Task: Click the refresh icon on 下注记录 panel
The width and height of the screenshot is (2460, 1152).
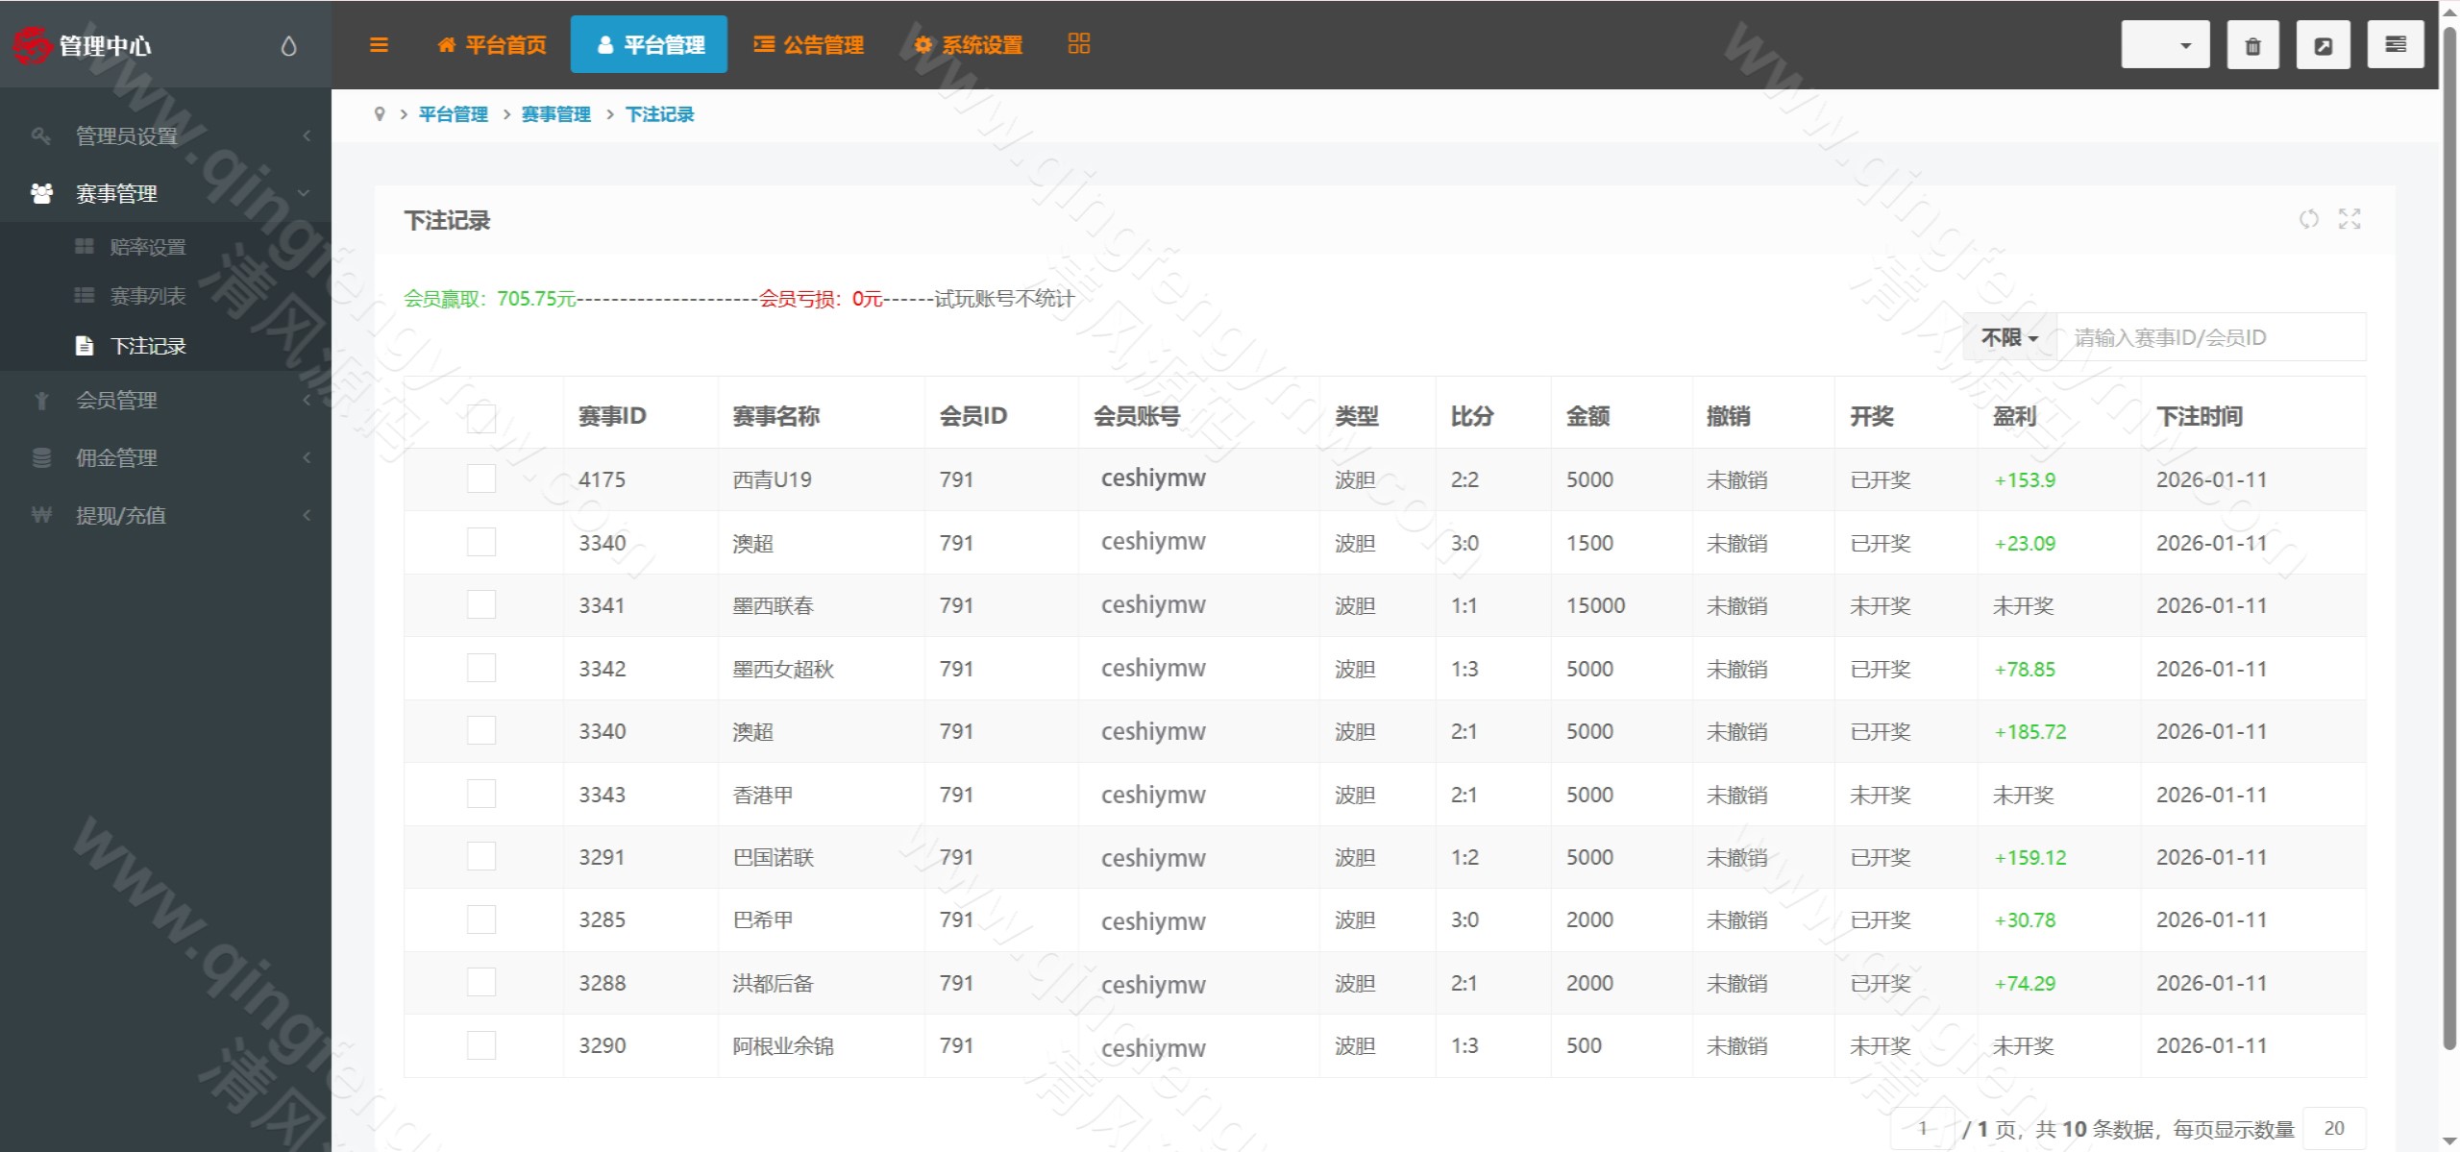Action: 2310,219
